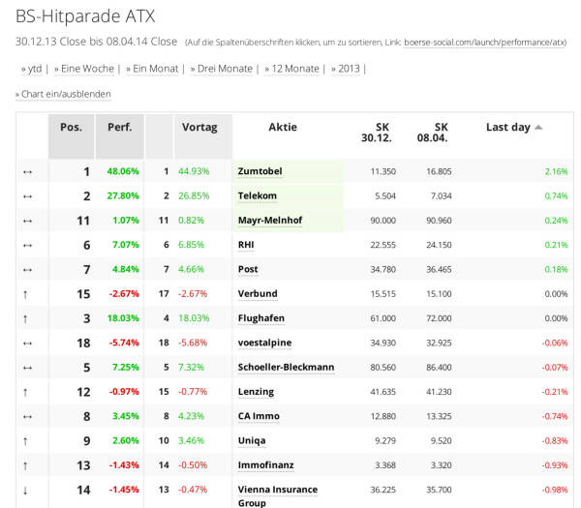Screen dimensions: 581x508
Task: Click the down arrow icon beside Vienna Insurance Group
Action: (x=26, y=490)
